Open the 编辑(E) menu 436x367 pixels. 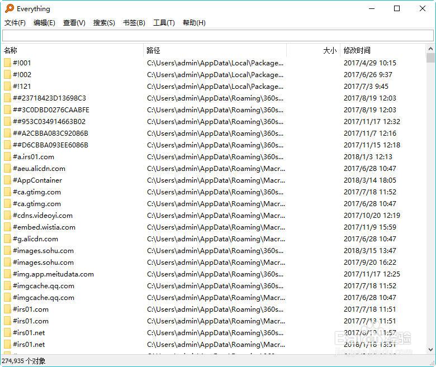[x=44, y=23]
